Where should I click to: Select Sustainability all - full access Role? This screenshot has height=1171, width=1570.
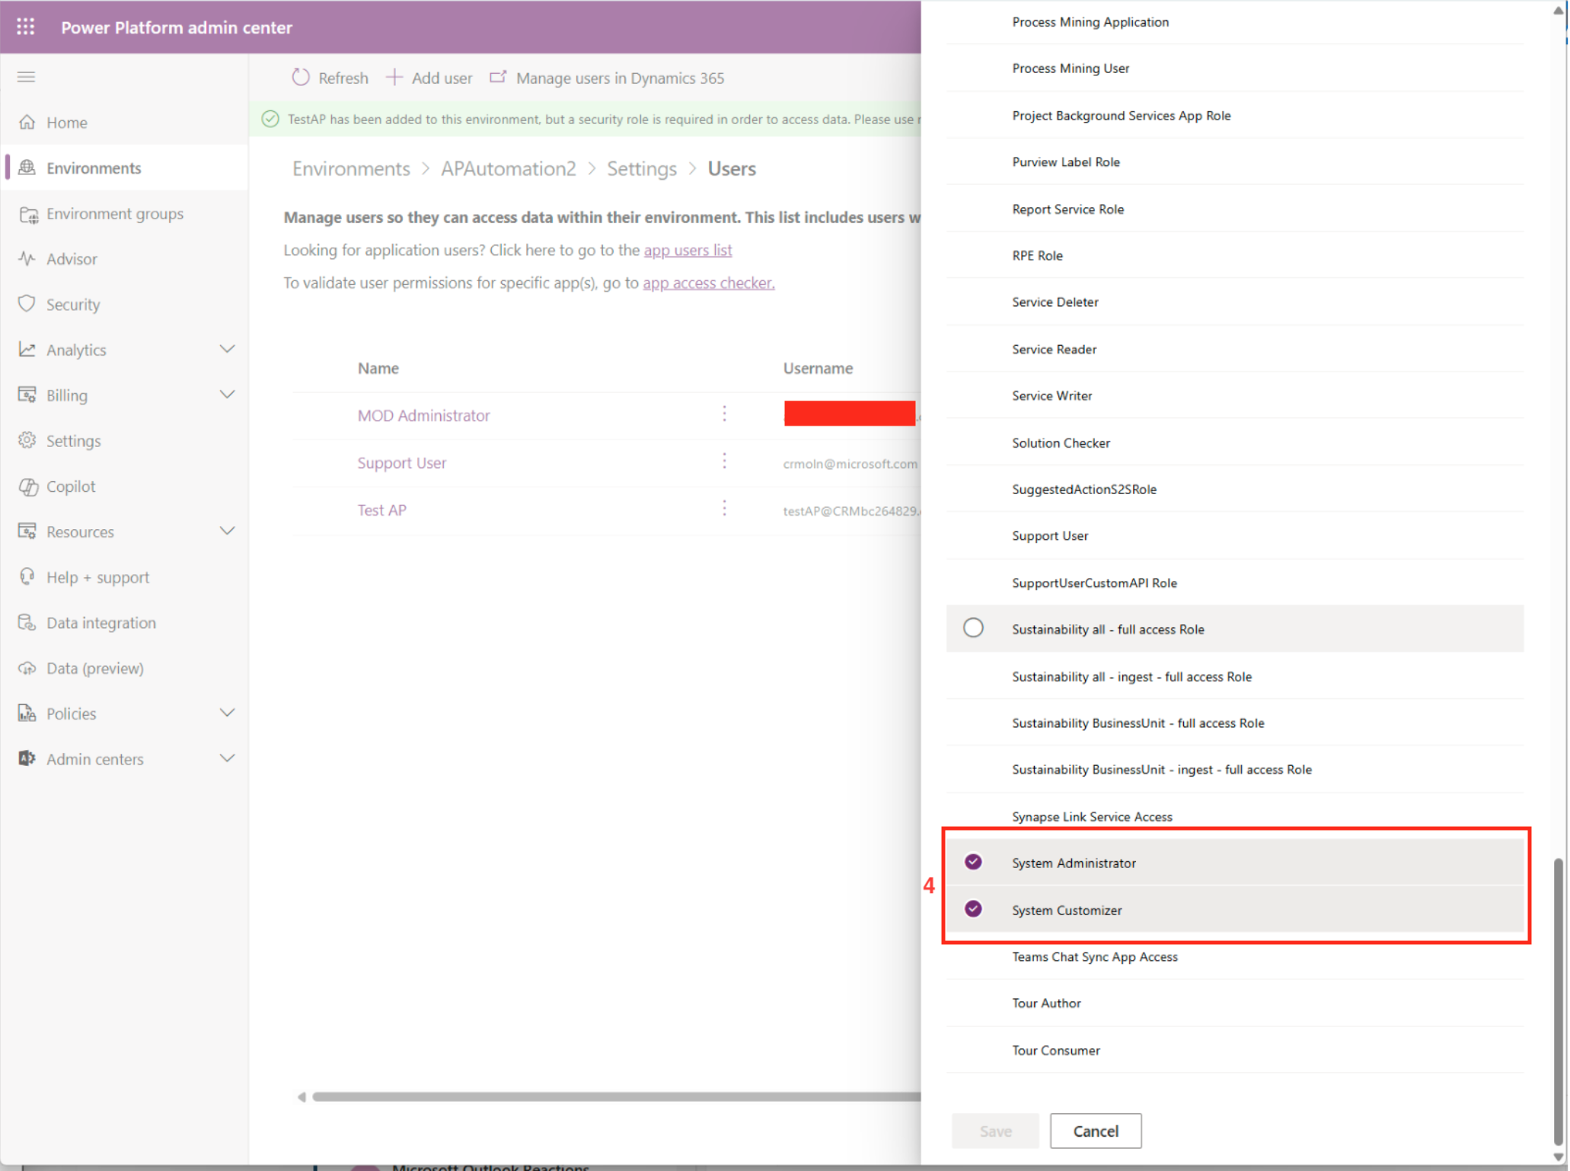[x=972, y=628]
